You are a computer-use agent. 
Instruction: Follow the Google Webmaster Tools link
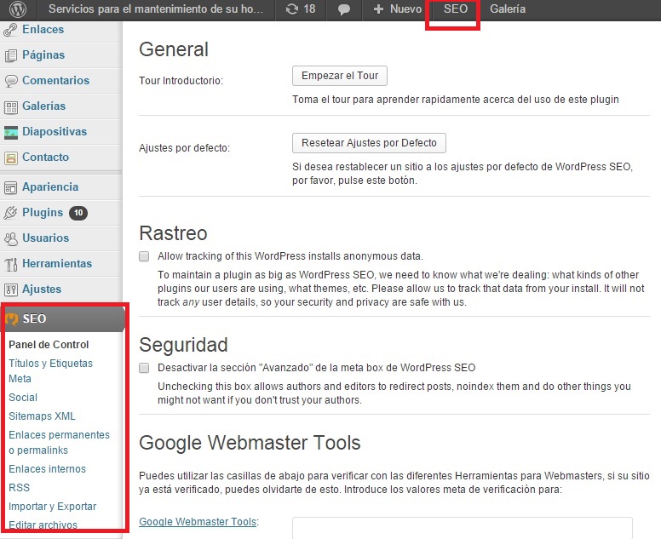(x=198, y=522)
